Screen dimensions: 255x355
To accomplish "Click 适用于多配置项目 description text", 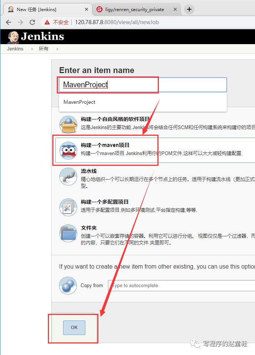I will point(139,210).
